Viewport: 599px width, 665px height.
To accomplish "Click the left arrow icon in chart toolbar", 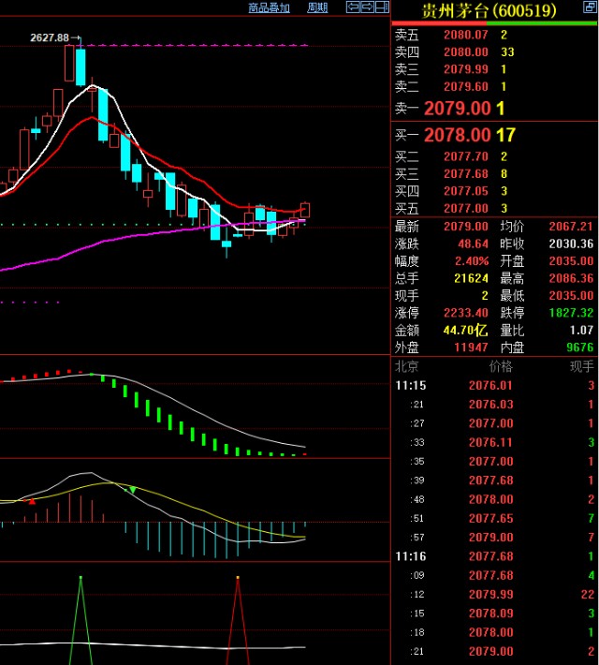I will 353,7.
